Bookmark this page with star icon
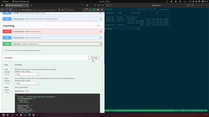 pos(62,10)
